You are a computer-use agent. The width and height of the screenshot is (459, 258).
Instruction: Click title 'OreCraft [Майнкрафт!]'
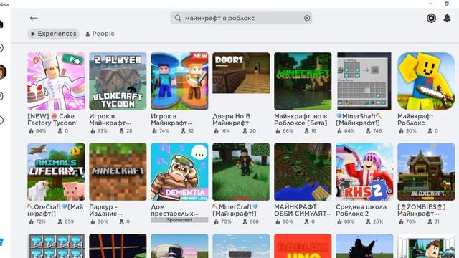click(x=55, y=210)
